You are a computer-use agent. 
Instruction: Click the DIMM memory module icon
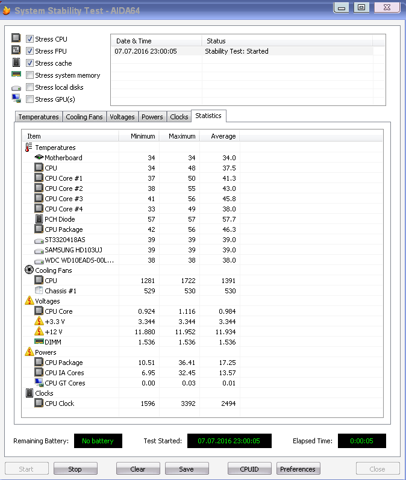point(39,341)
